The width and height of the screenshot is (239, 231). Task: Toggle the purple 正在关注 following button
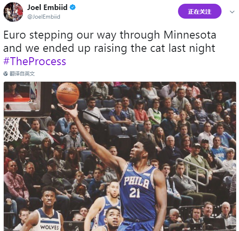[200, 11]
